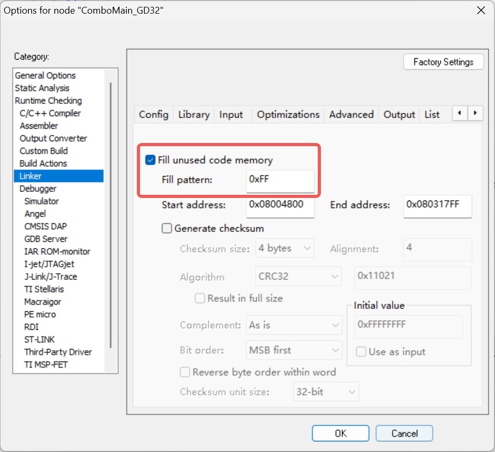
Task: Select the Debugger category
Action: [x=38, y=189]
